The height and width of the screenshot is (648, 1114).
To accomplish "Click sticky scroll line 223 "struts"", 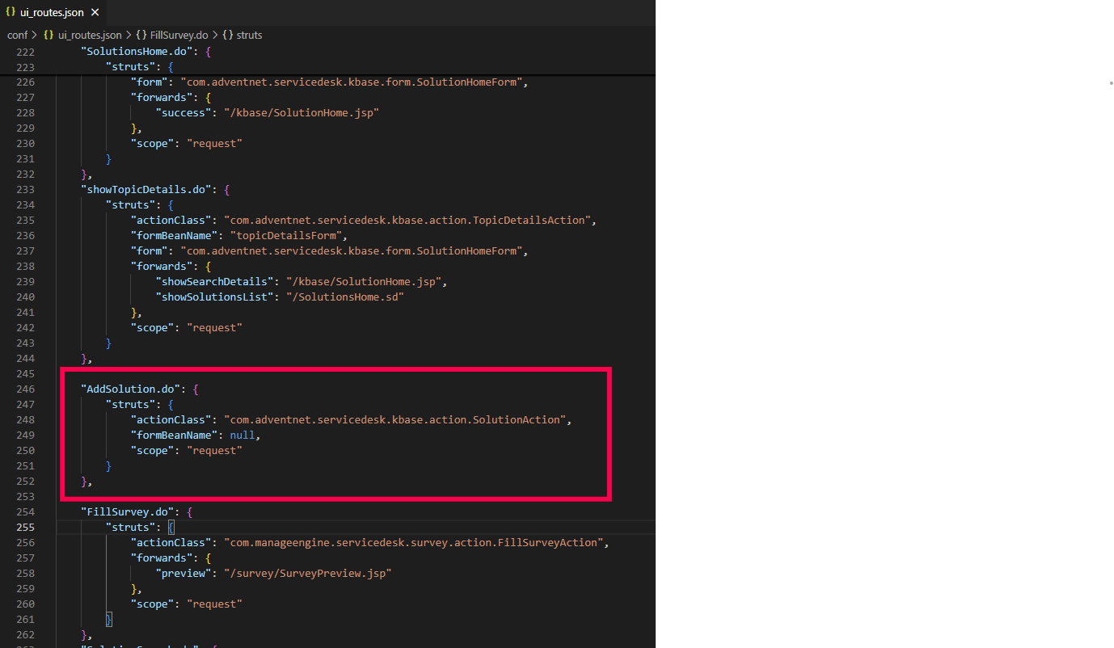I will point(131,67).
